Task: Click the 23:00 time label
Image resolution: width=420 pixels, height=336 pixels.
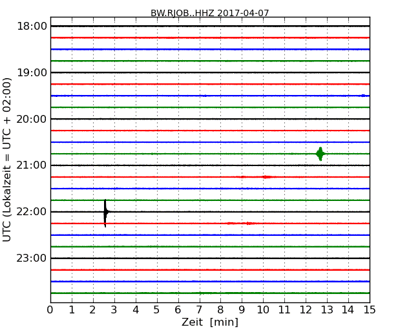Action: point(32,258)
